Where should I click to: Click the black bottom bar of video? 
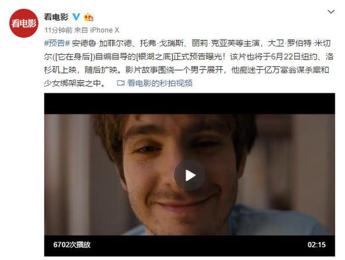pyautogui.click(x=190, y=246)
